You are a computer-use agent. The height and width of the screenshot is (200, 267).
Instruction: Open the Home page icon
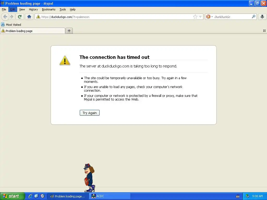point(29,17)
